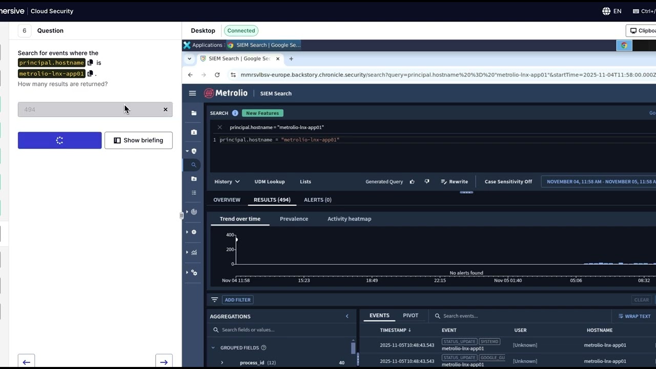The height and width of the screenshot is (369, 656).
Task: Click the blue info icon next to SEARCH
Action: 235,113
